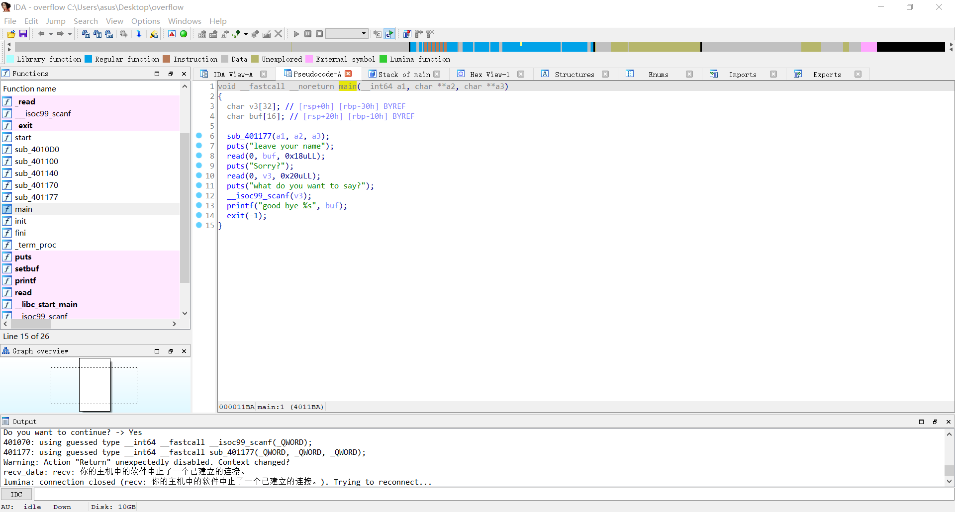This screenshot has width=955, height=512.
Task: Open the back-history dropdown arrow
Action: pyautogui.click(x=51, y=34)
